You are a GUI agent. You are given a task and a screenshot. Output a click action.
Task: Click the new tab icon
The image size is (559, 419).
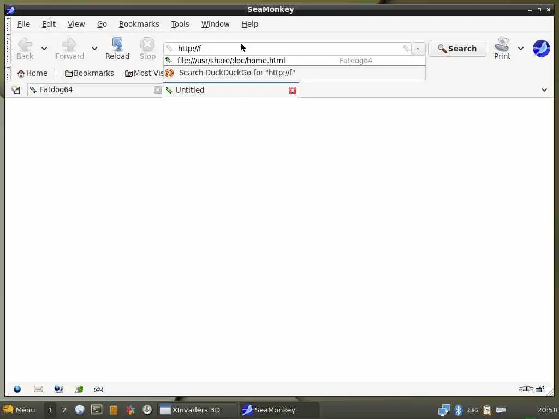pyautogui.click(x=16, y=90)
